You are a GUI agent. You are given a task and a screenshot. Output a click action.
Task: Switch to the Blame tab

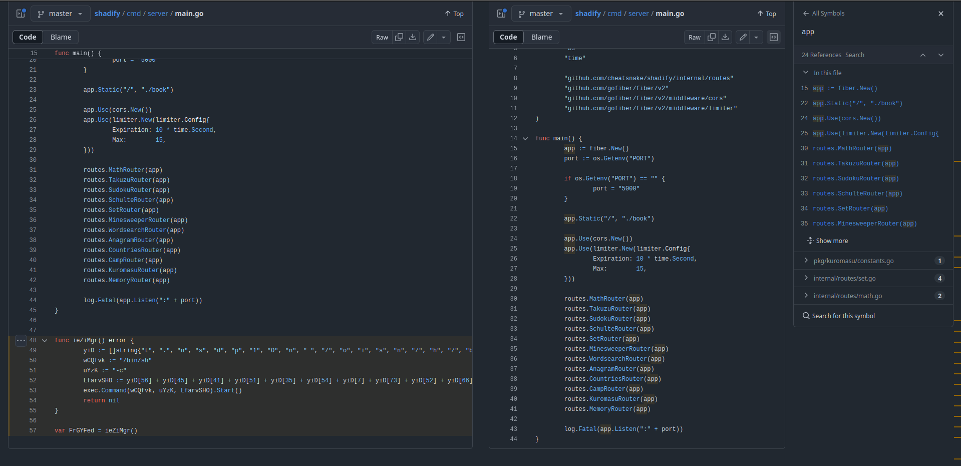tap(61, 37)
